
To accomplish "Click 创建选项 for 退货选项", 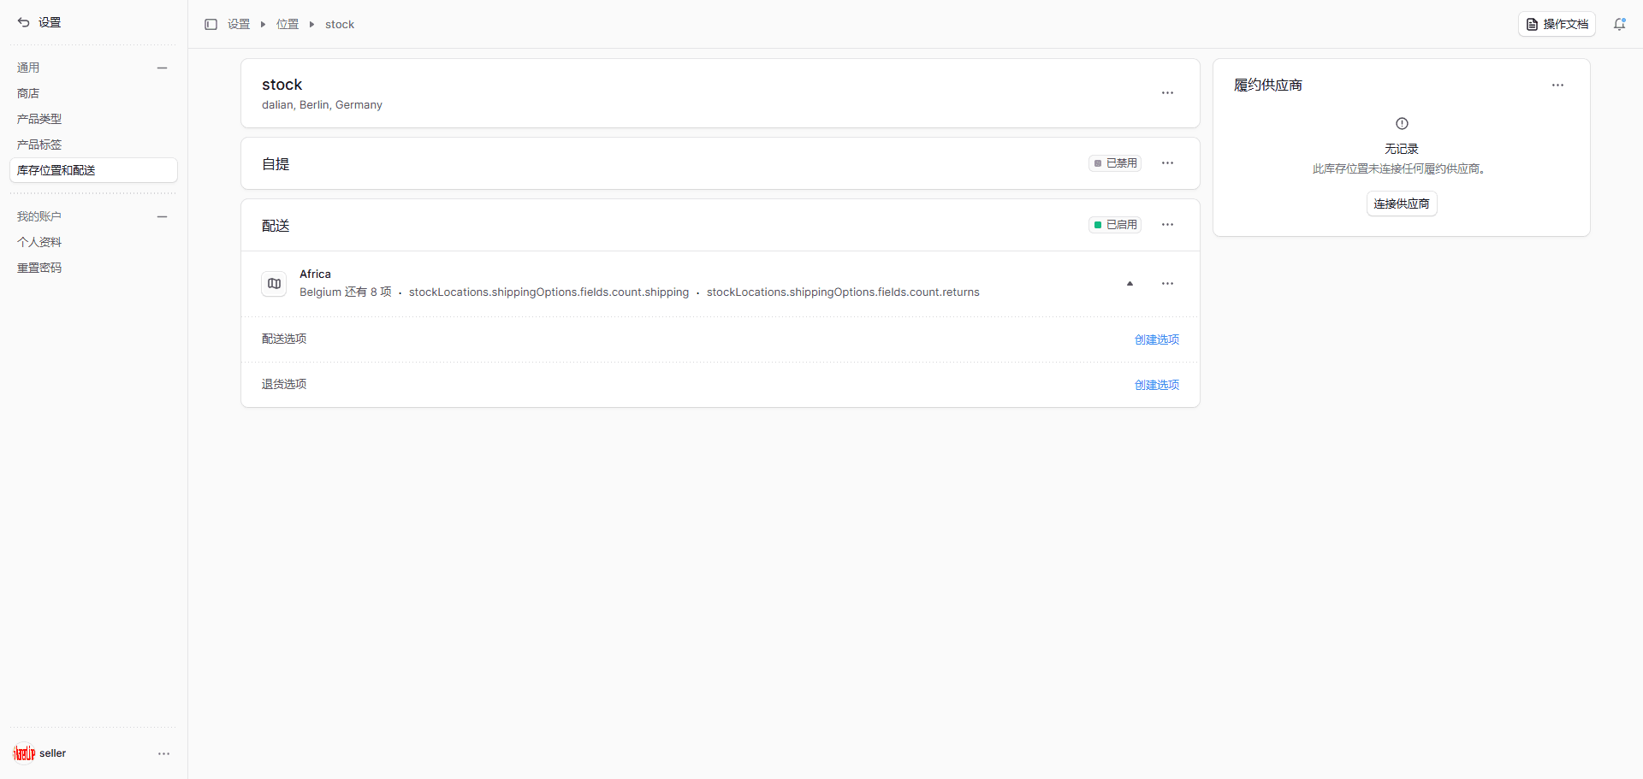I will (x=1156, y=385).
